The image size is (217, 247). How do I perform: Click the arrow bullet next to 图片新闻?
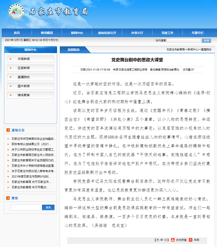(11, 86)
